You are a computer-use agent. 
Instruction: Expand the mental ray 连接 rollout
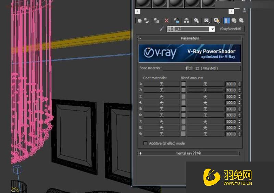(x=188, y=153)
